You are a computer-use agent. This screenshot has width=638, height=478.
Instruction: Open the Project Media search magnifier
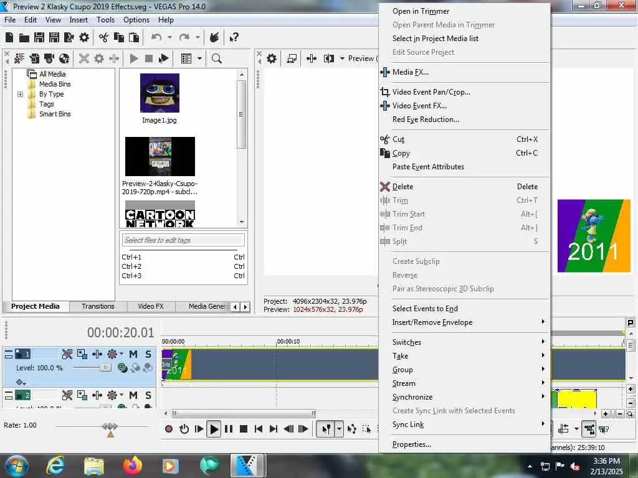(x=216, y=59)
